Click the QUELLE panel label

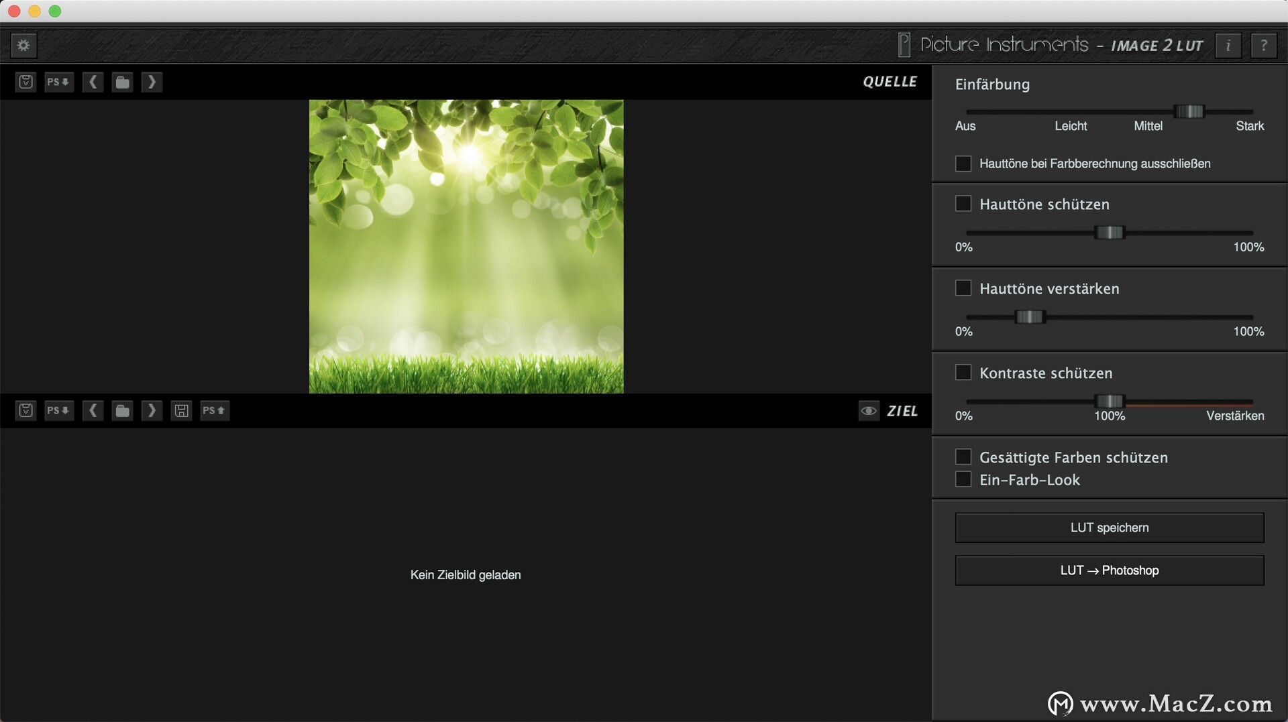(x=890, y=82)
